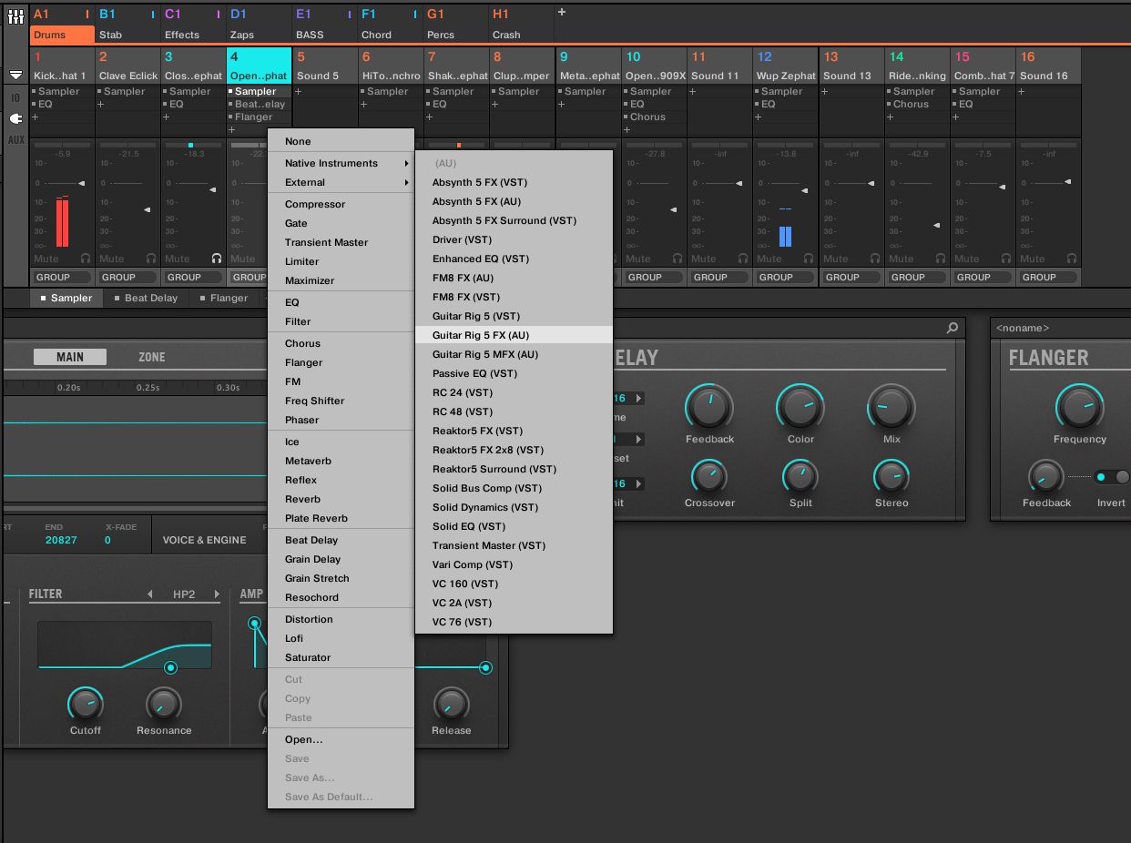Click the IO button in the left strip
Viewport: 1131px width, 843px height.
(x=15, y=97)
